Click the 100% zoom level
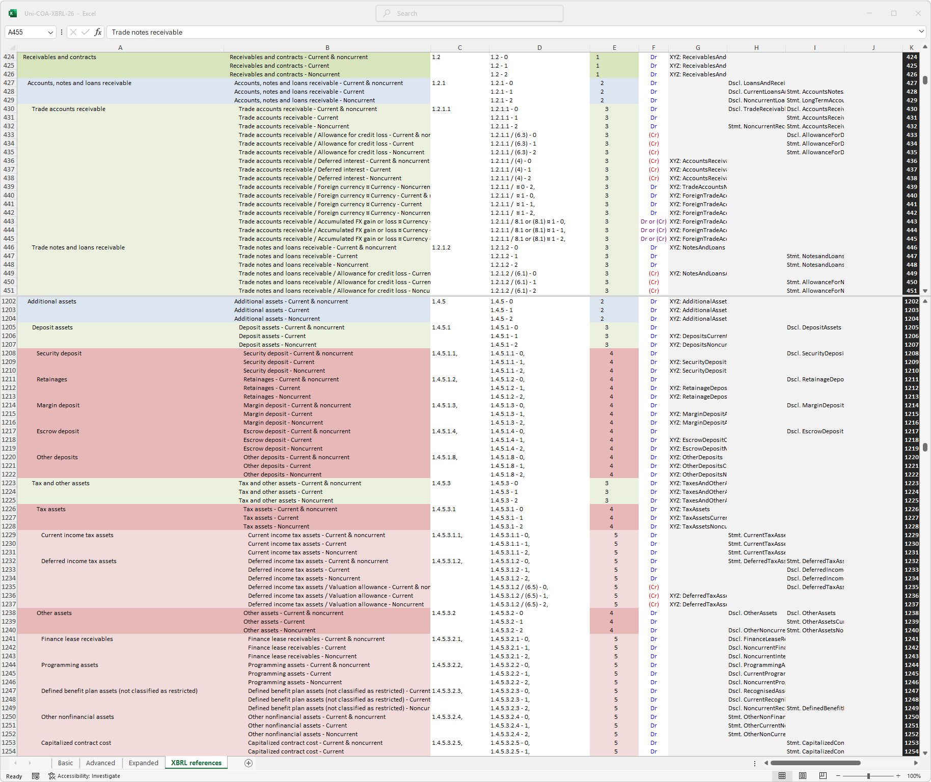The image size is (931, 782). [x=914, y=776]
